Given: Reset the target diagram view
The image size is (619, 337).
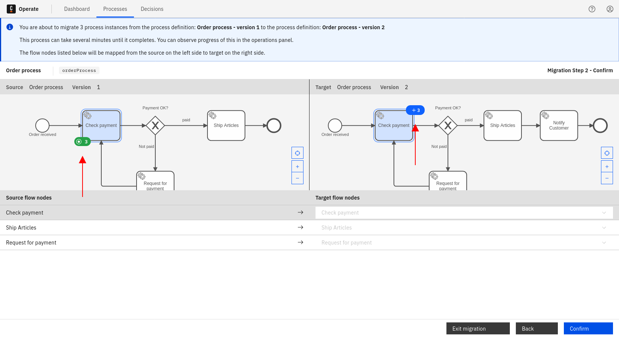Looking at the screenshot, I should pyautogui.click(x=607, y=152).
